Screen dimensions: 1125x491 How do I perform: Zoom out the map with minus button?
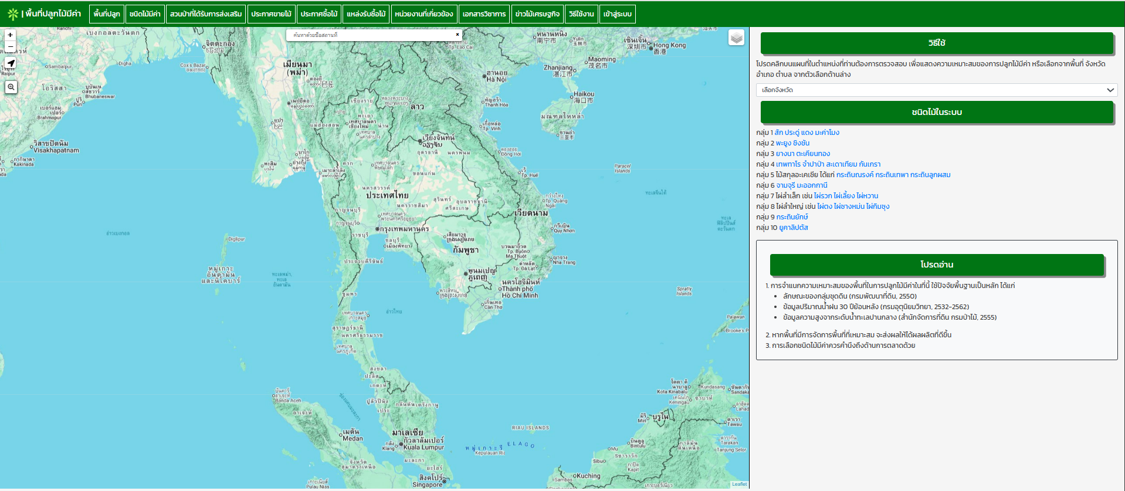(10, 46)
